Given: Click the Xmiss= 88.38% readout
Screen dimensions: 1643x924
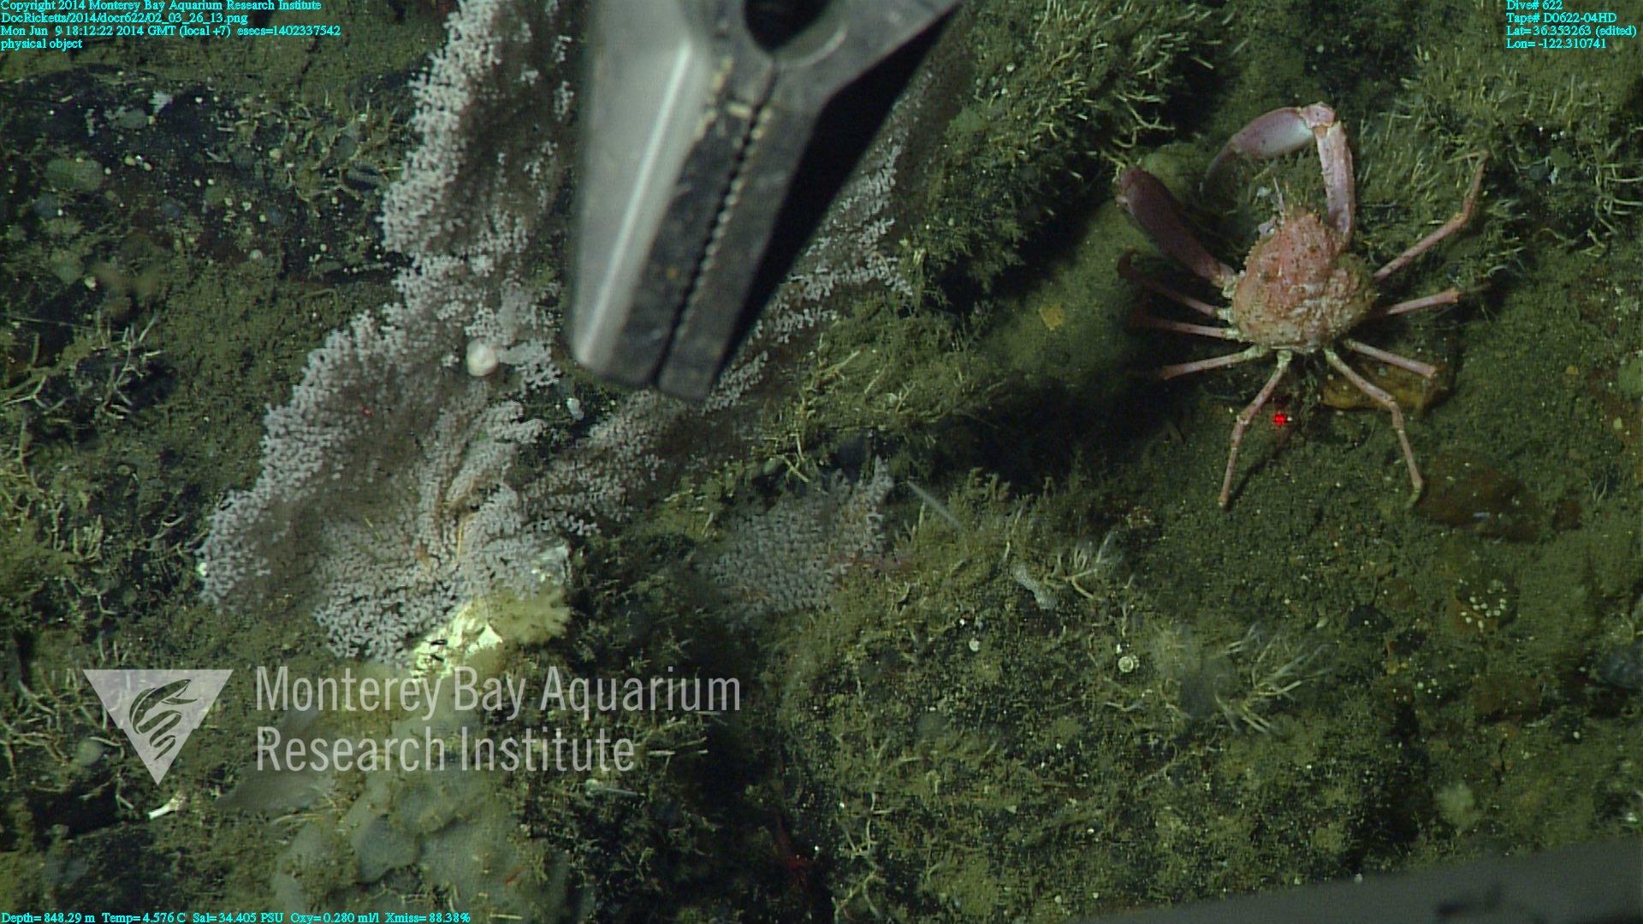Looking at the screenshot, I should click(x=428, y=917).
